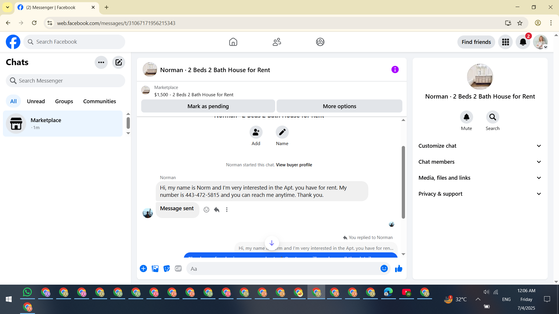Click the Add people icon
Screen dimensions: 559x314
256,132
